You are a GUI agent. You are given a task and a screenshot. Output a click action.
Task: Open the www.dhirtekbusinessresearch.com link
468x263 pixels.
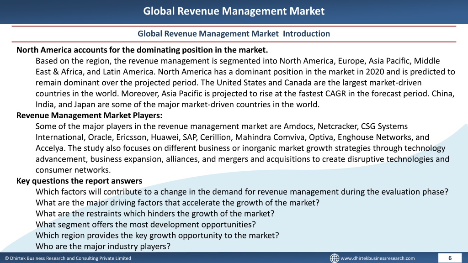(378, 258)
